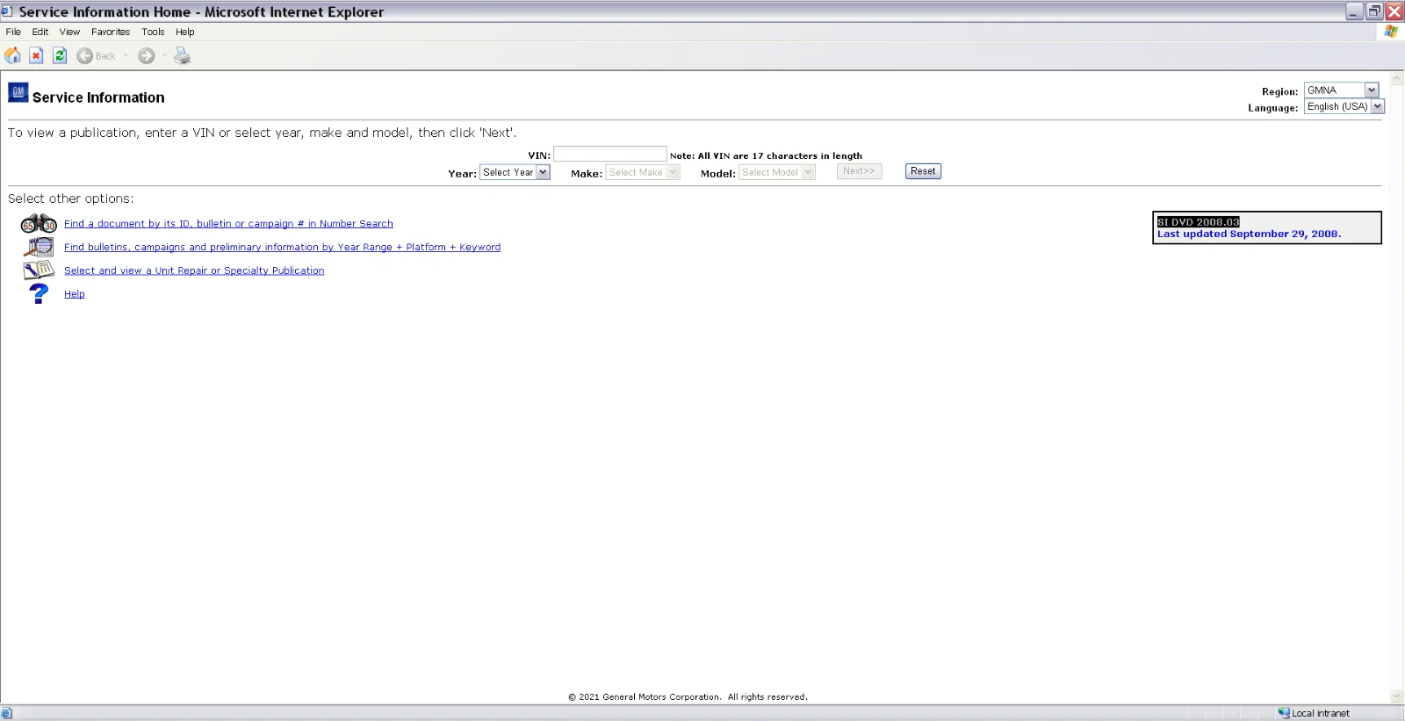Minimize the Internet Explorer window
This screenshot has height=721, width=1405.
click(x=1355, y=11)
